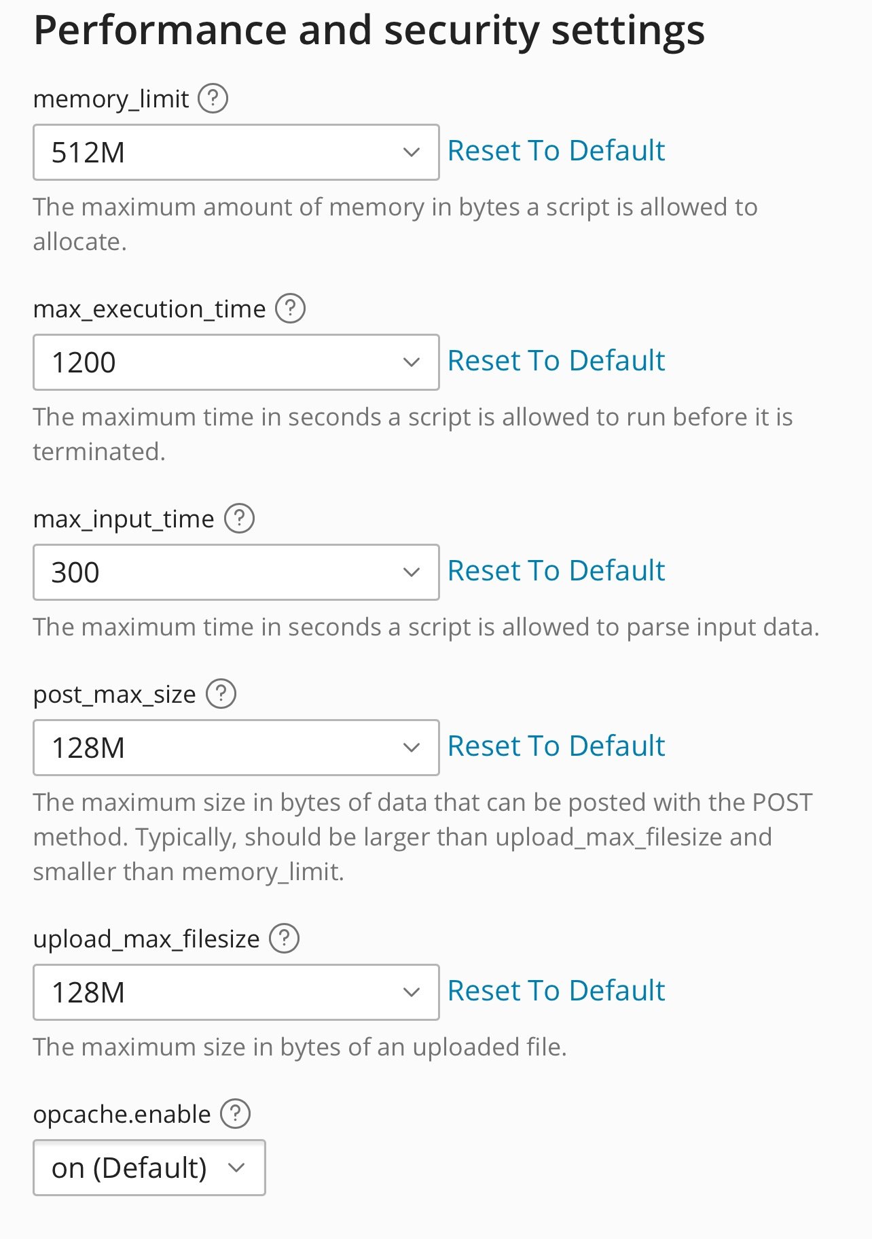Viewport: 872px width, 1239px height.
Task: Open the max_execution_time 1200 dropdown
Action: click(236, 362)
